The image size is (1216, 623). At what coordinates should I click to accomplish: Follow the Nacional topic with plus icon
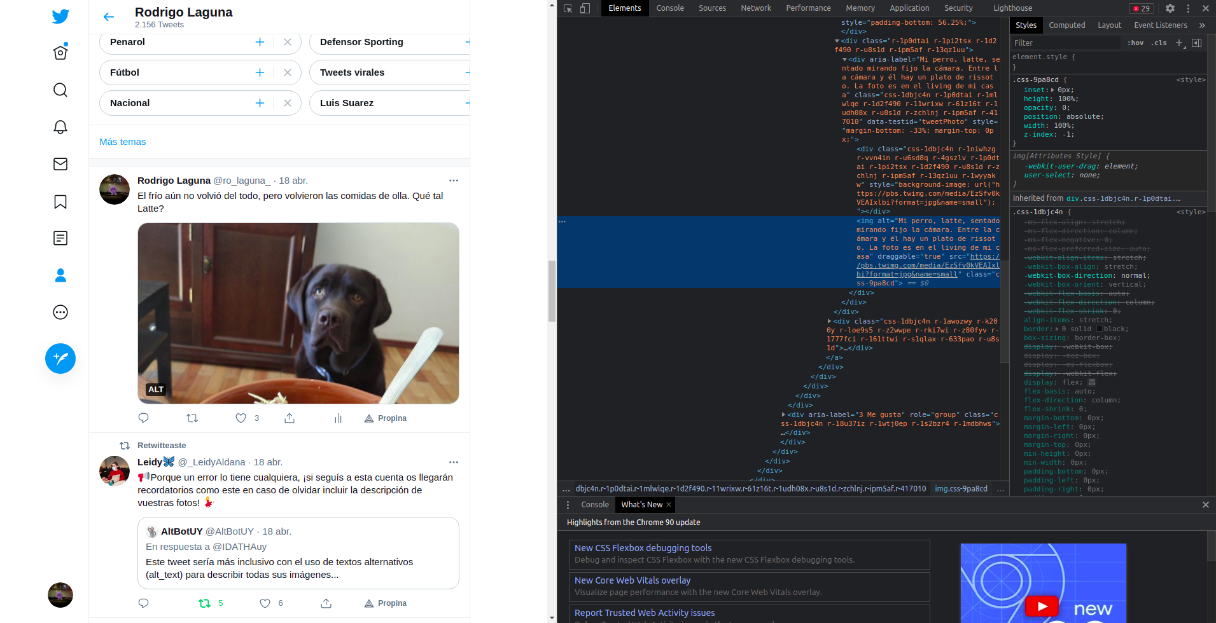[x=260, y=103]
